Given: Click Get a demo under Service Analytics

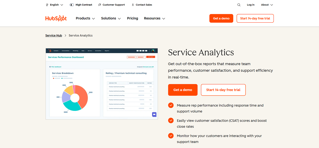Looking at the screenshot, I should (x=183, y=90).
